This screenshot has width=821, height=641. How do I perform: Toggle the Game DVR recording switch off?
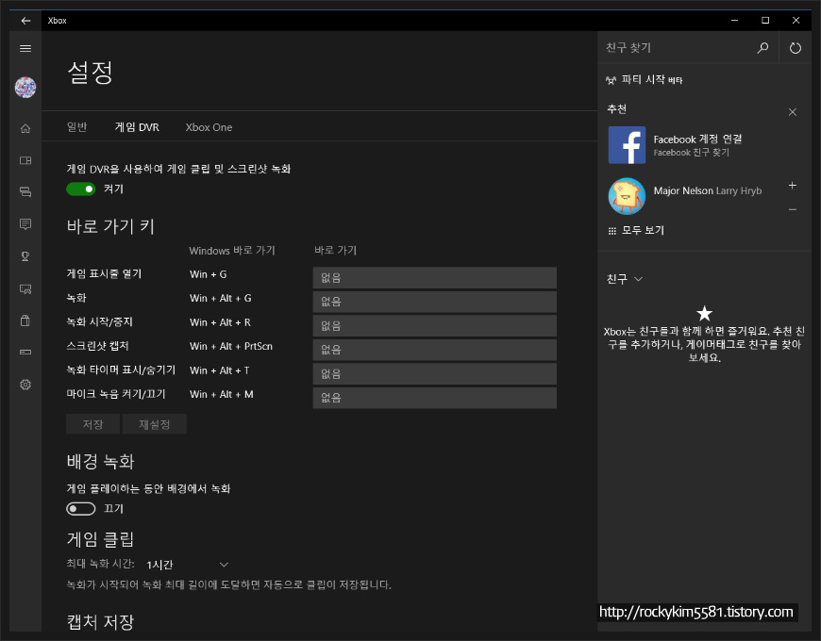click(x=80, y=189)
